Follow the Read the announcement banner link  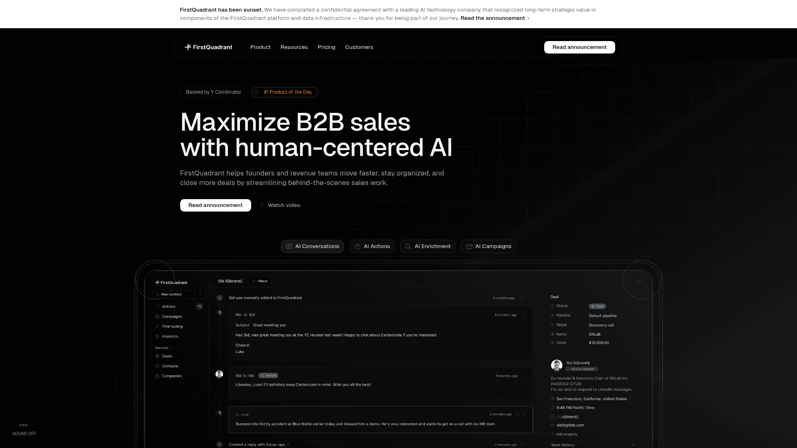(495, 18)
